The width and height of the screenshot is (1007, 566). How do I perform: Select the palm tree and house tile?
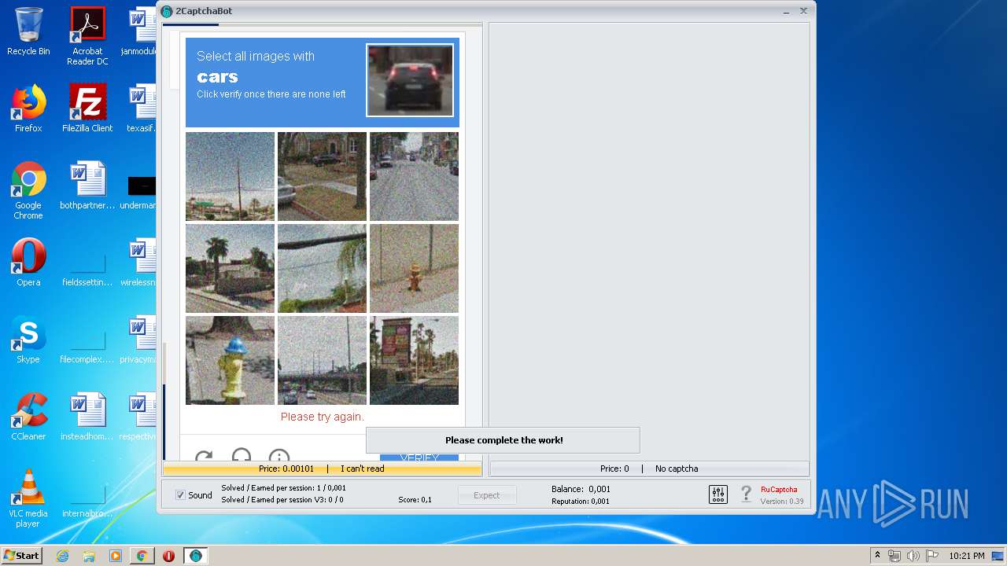click(230, 268)
